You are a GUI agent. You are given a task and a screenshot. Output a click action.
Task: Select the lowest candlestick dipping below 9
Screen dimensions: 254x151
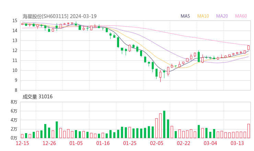tap(160, 76)
